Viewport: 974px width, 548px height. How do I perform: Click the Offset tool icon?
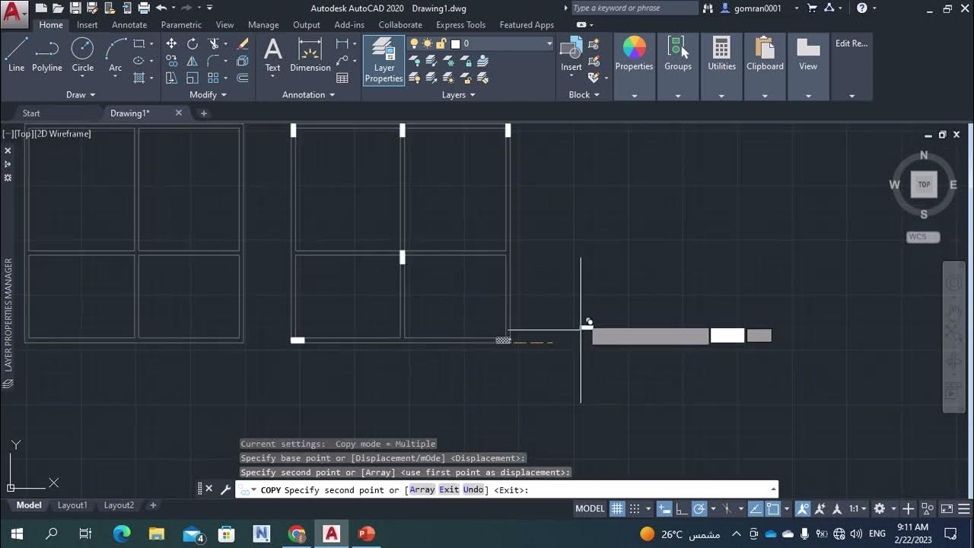point(243,78)
